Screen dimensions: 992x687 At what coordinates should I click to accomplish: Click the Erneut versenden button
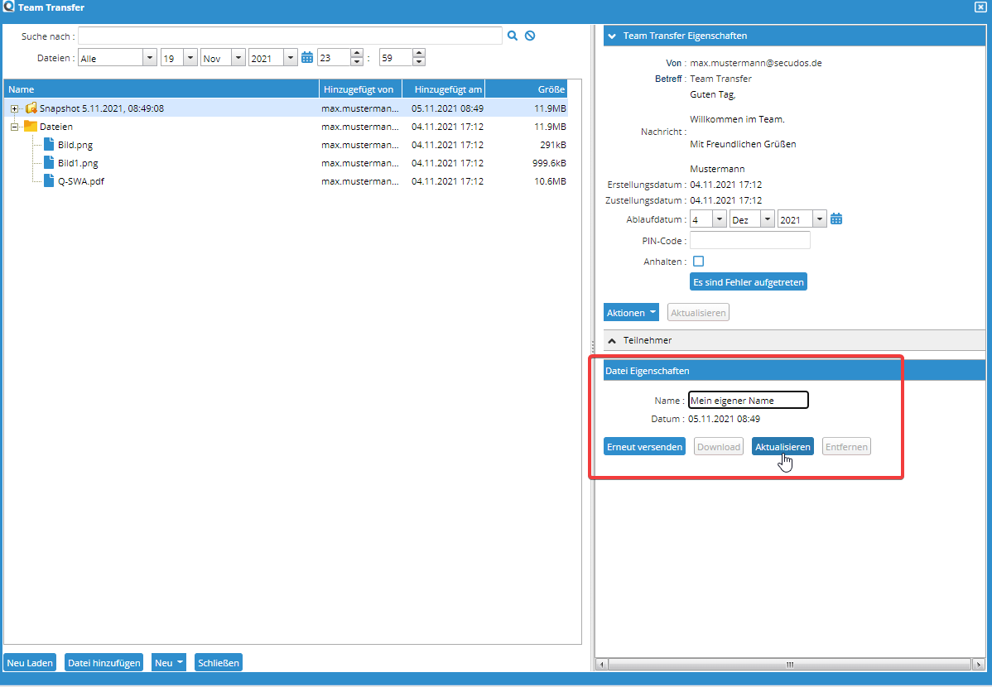pyautogui.click(x=644, y=447)
